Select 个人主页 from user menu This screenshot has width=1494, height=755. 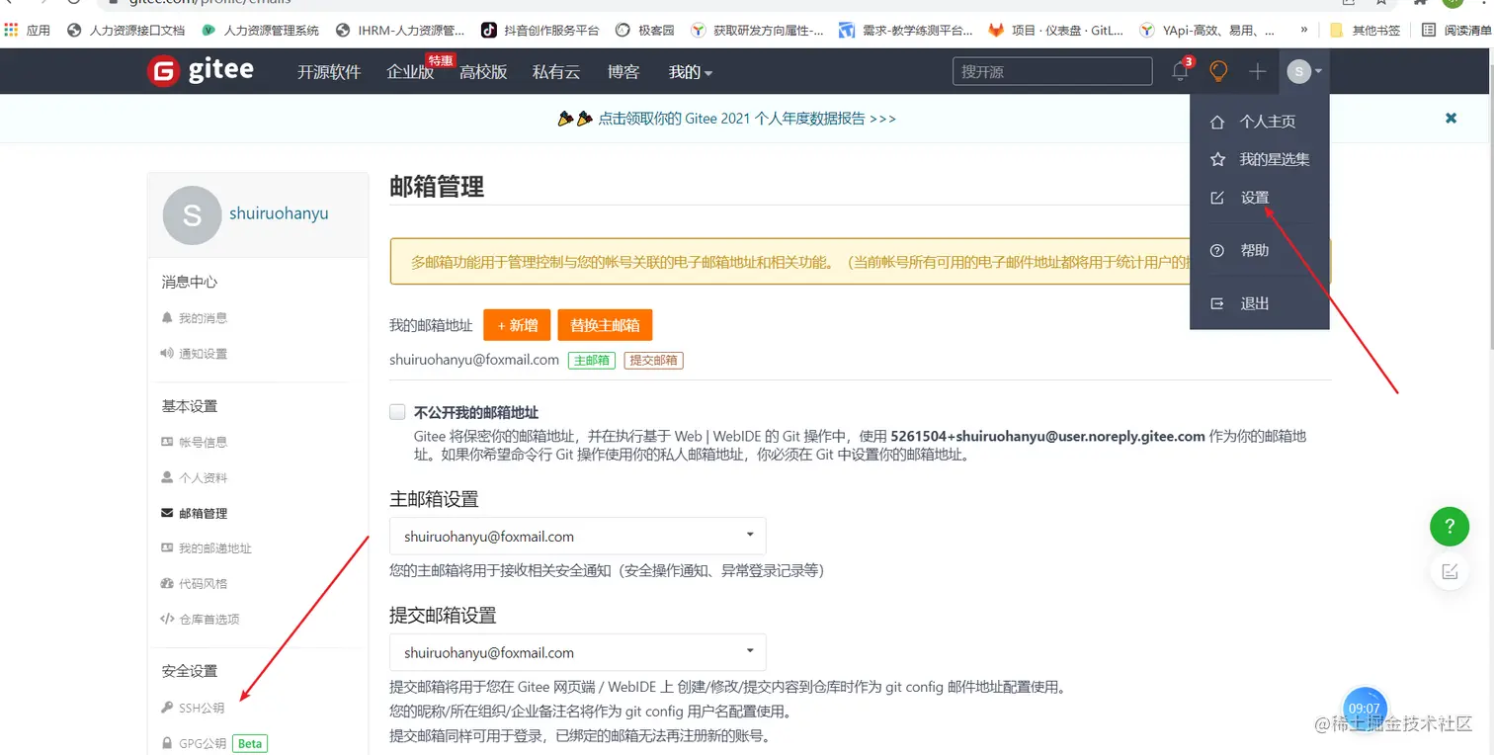(1260, 122)
